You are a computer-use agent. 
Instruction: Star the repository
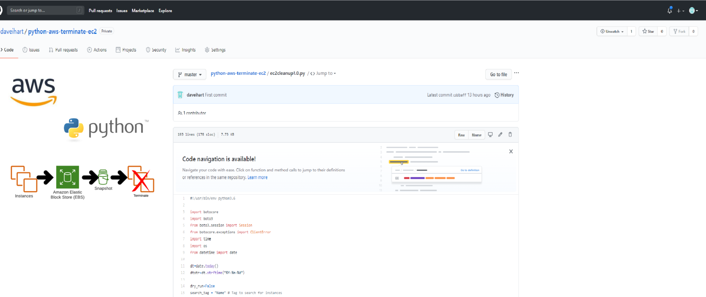pos(648,32)
